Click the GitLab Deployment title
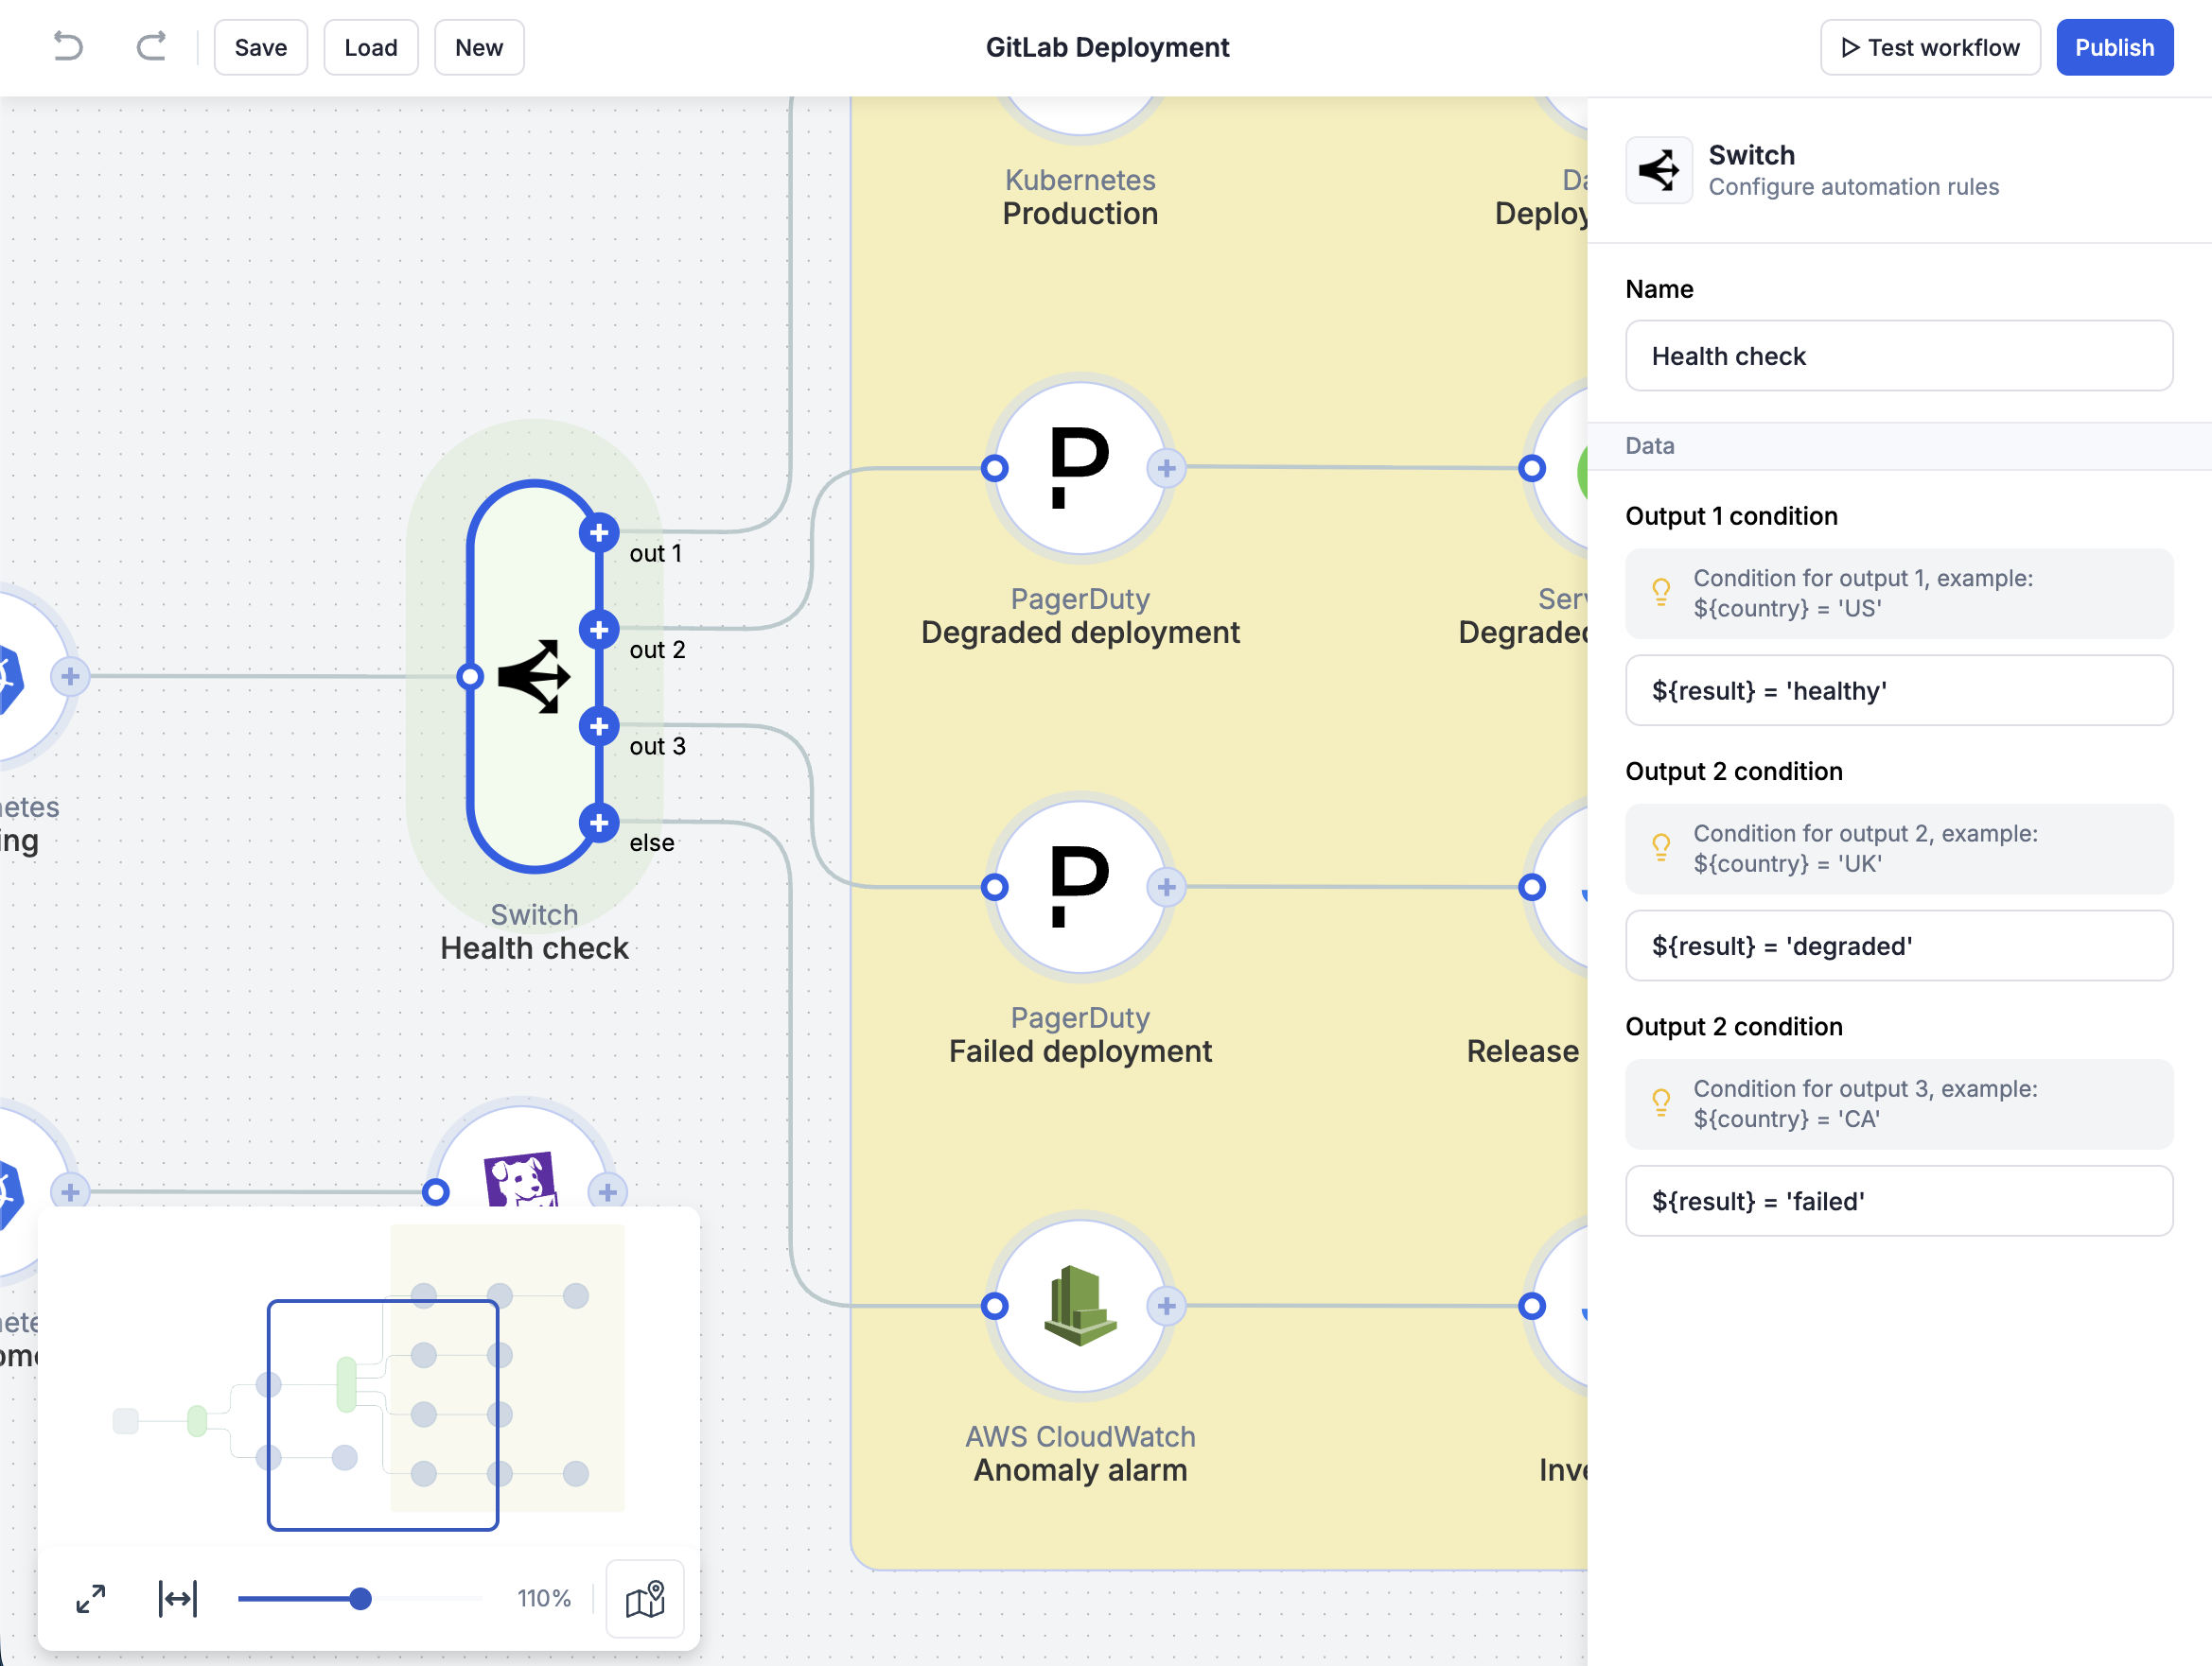Screen dimensions: 2212x1666 point(1107,47)
